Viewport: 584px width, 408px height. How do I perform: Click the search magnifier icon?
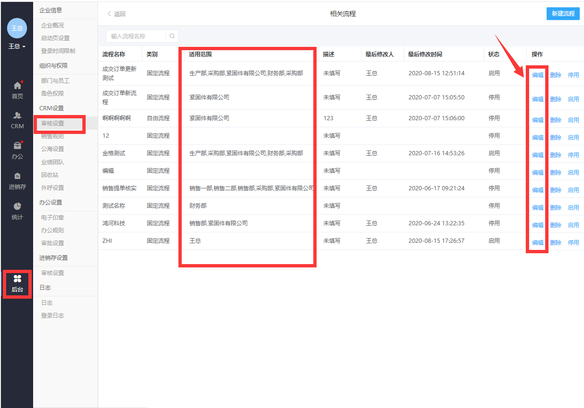(x=172, y=36)
